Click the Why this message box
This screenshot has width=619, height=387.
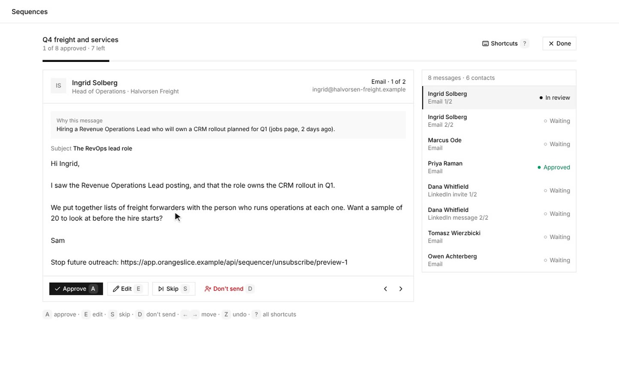pos(228,125)
